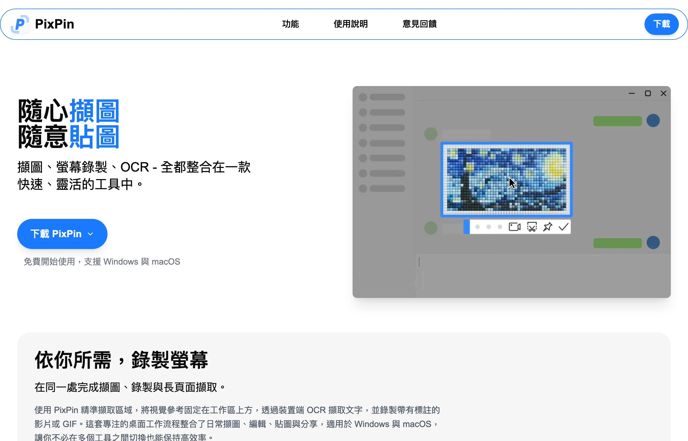The height and width of the screenshot is (441, 688).
Task: Click the subtitle starting with 擷圖、螢幕錄製、OCR
Action: (134, 176)
